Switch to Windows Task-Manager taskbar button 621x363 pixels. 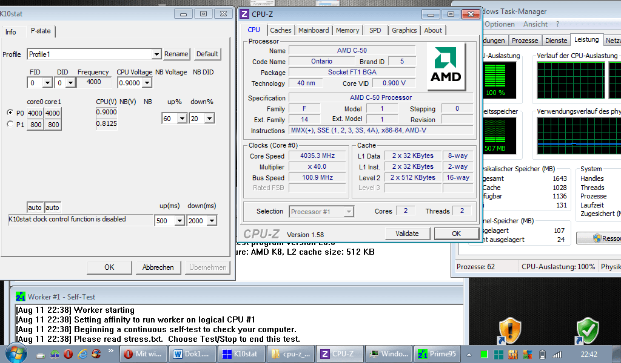click(x=389, y=354)
